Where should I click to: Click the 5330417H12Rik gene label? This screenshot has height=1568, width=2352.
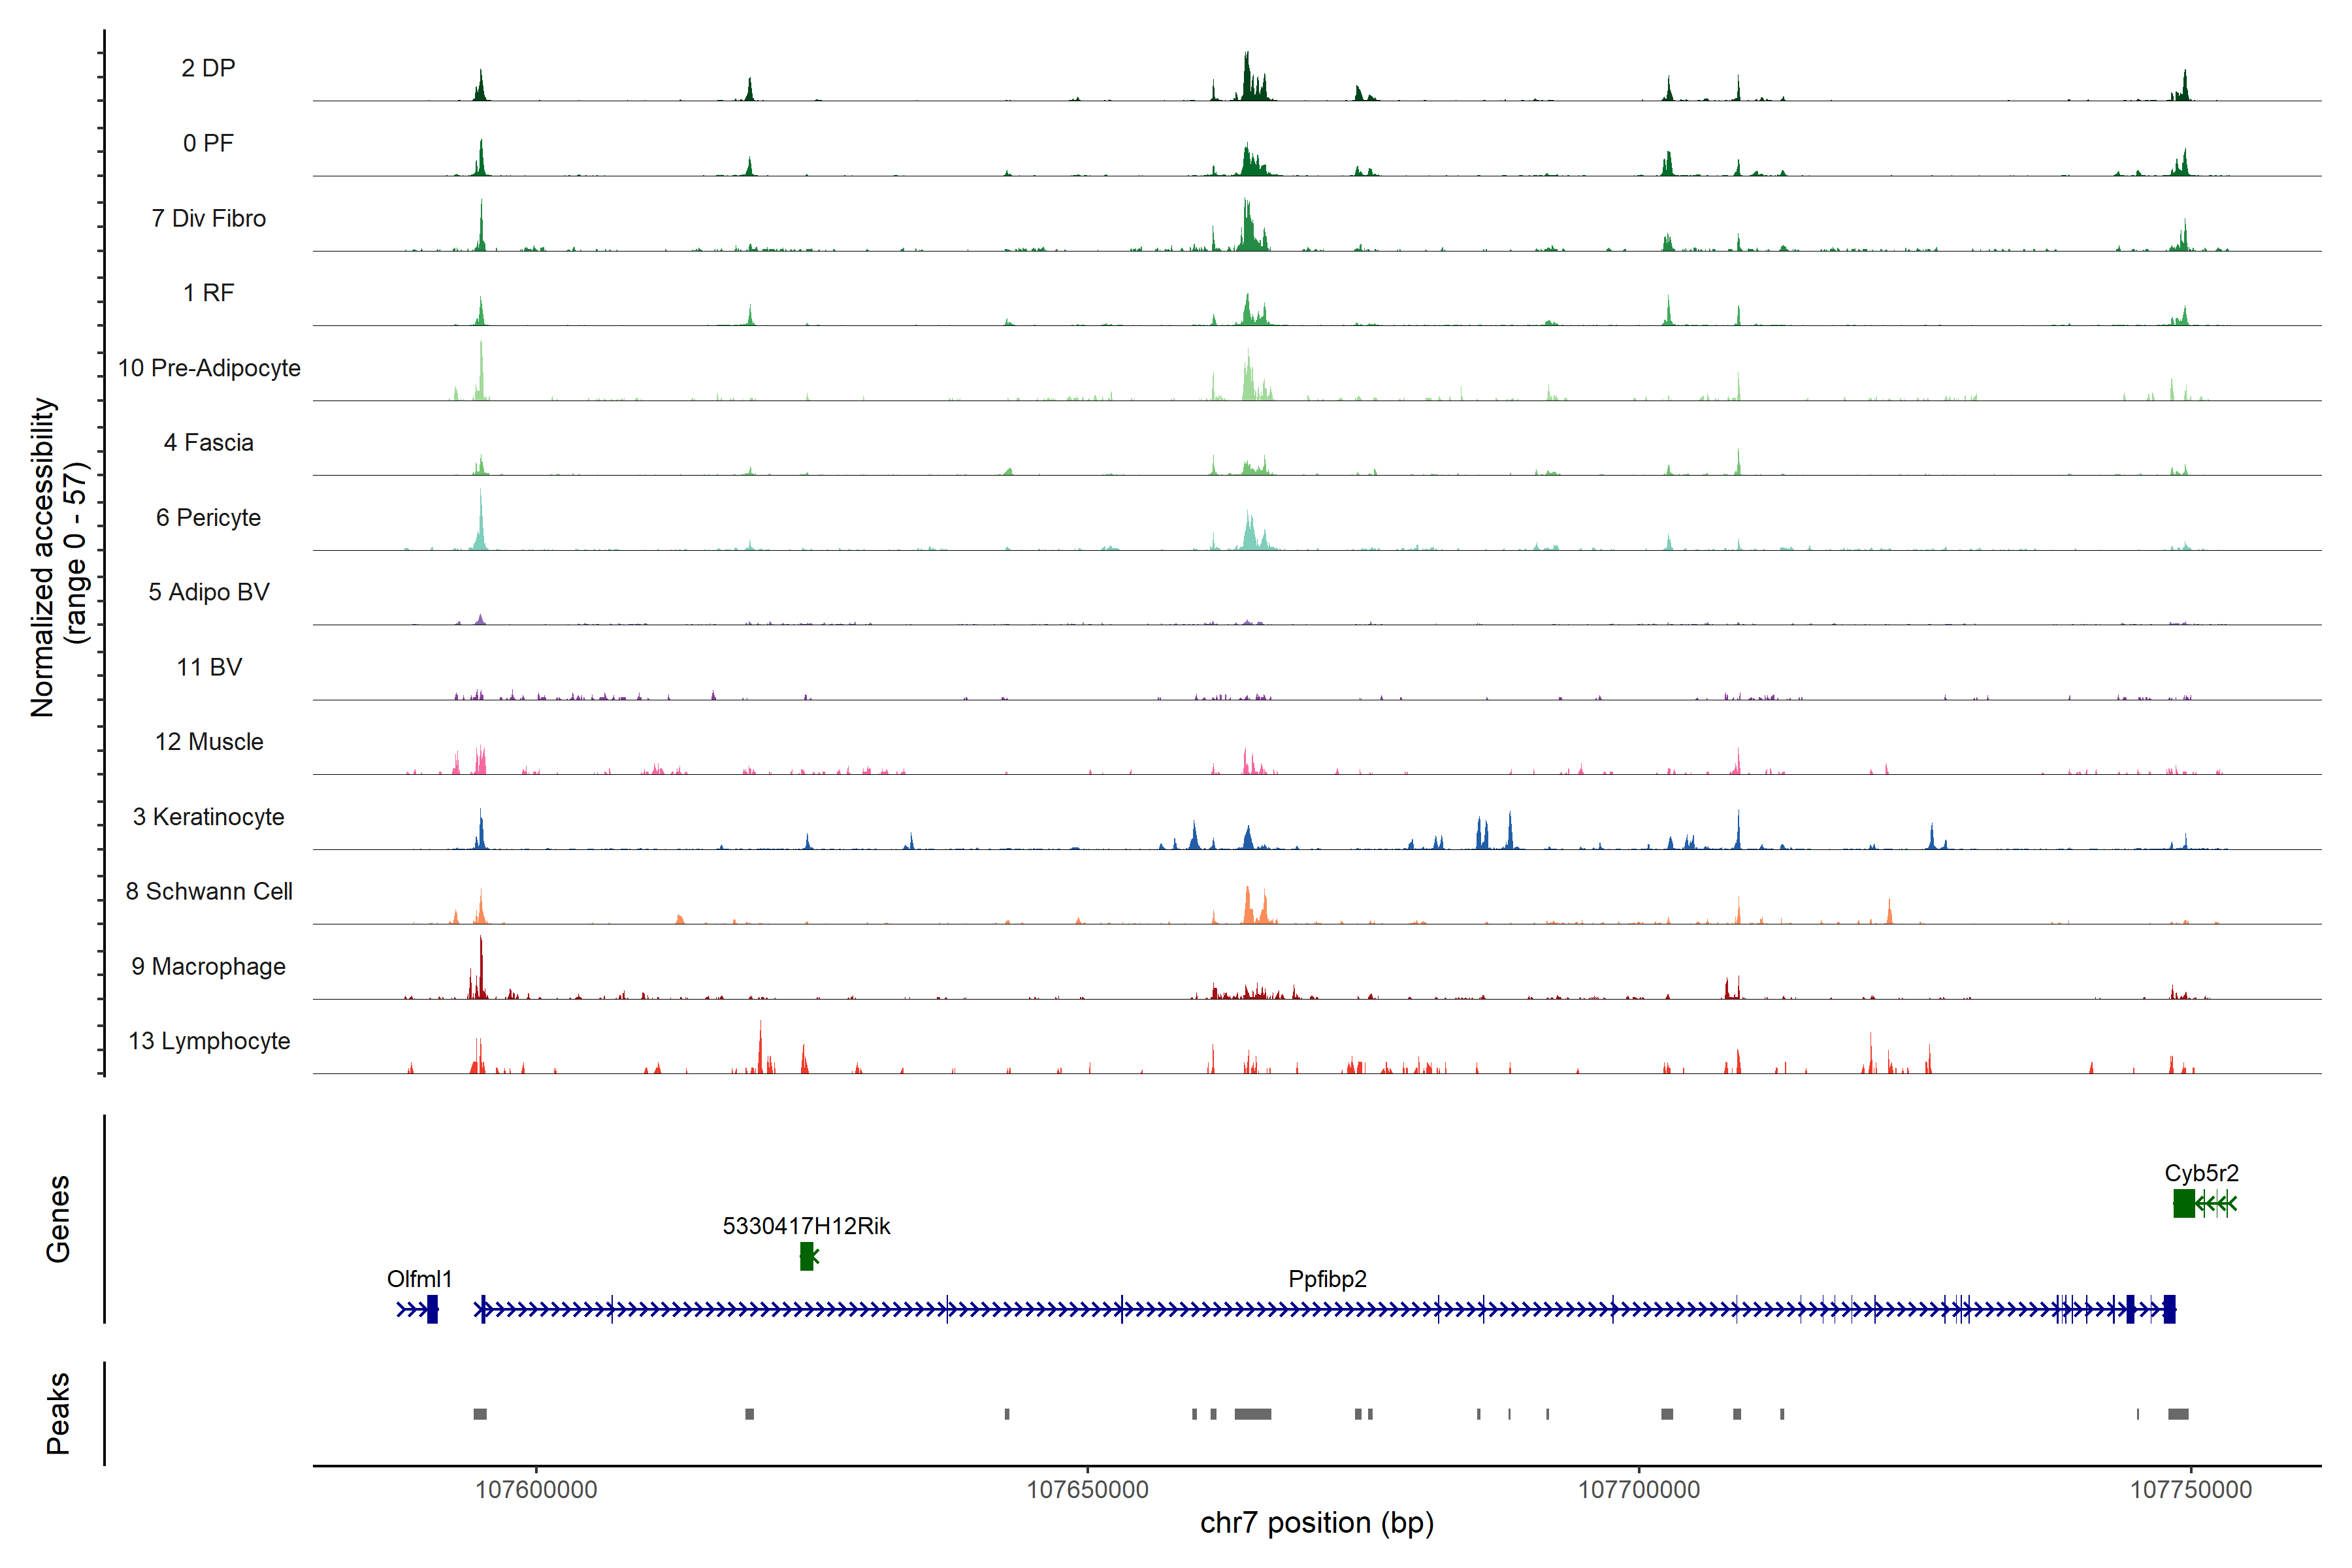coord(806,1226)
